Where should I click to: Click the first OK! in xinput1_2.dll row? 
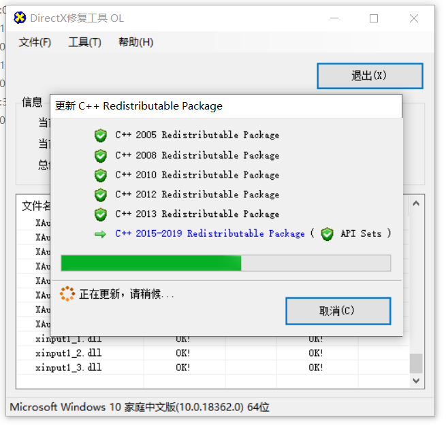tap(182, 353)
